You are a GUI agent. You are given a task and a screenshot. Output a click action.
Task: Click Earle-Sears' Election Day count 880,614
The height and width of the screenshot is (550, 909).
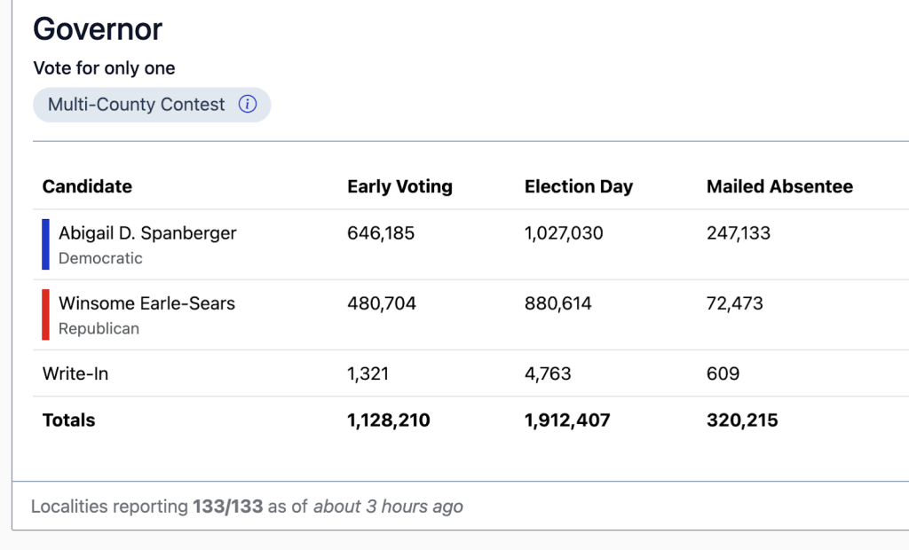pos(557,303)
